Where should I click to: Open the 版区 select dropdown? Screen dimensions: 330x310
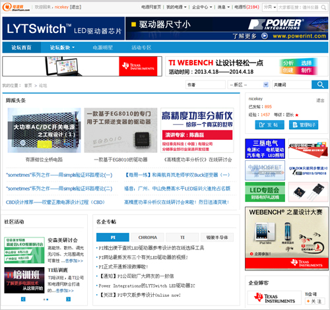click(249, 84)
